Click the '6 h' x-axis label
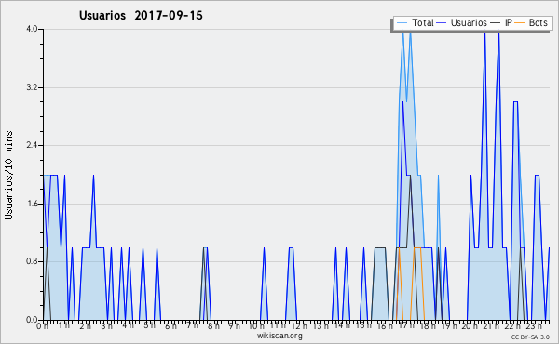The image size is (559, 344). (x=170, y=326)
